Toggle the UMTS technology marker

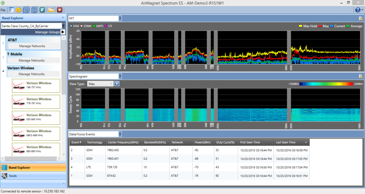94,26
